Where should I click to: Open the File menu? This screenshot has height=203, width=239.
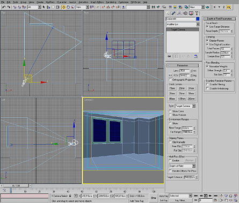[3, 2]
